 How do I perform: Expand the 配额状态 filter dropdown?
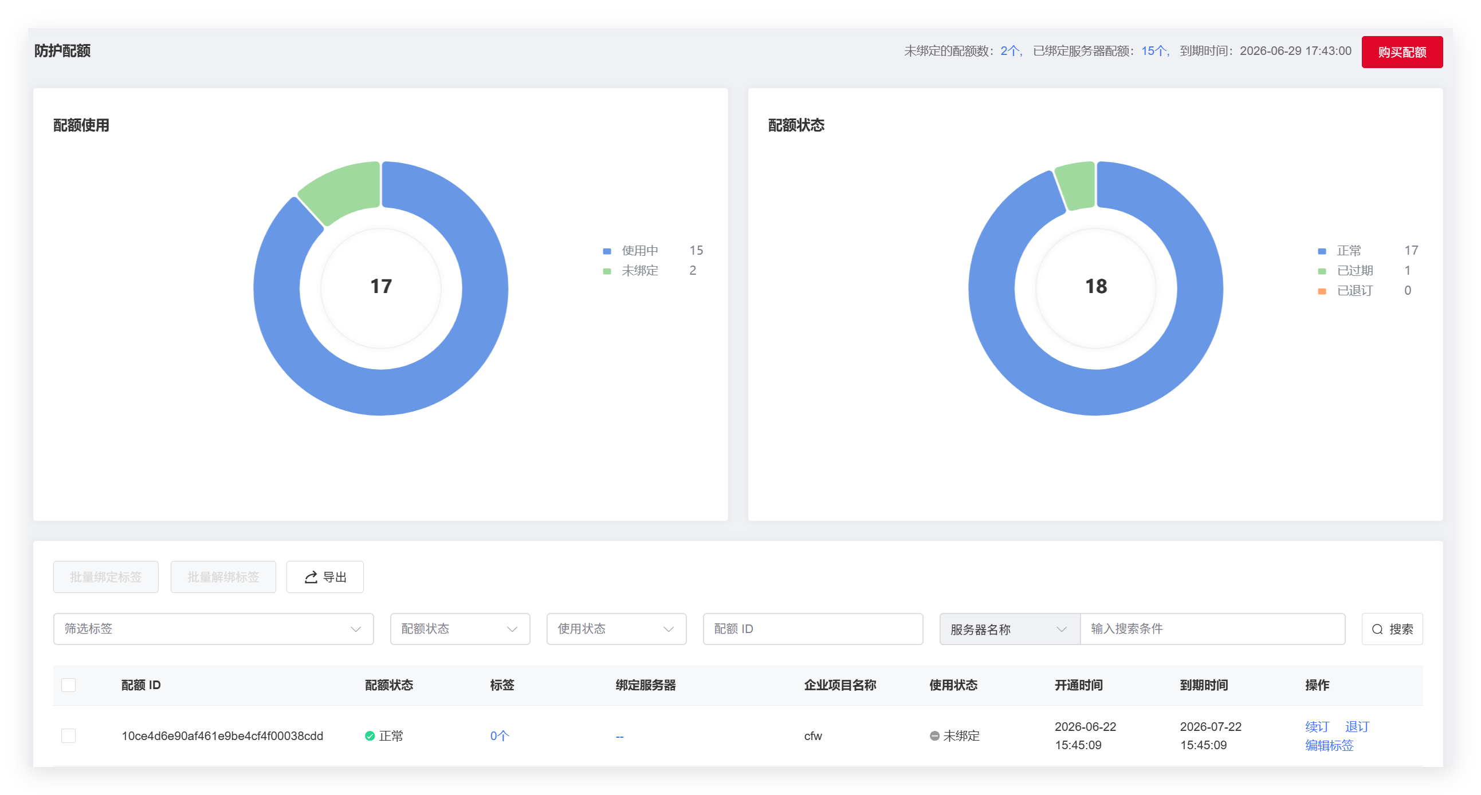tap(460, 629)
